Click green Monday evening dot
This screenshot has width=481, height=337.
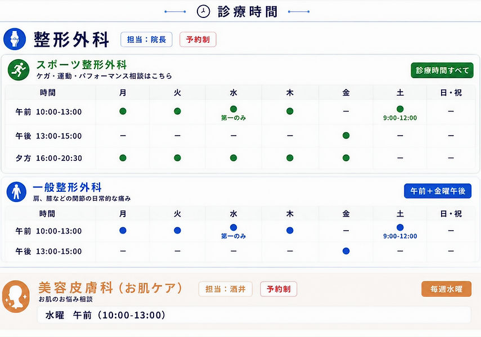point(123,158)
